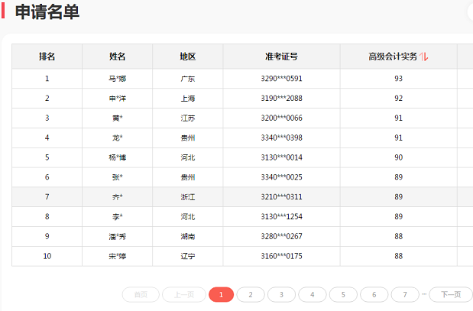Viewport: 473px width, 311px height.
Task: Click region 湖南 in row 9
Action: [188, 236]
